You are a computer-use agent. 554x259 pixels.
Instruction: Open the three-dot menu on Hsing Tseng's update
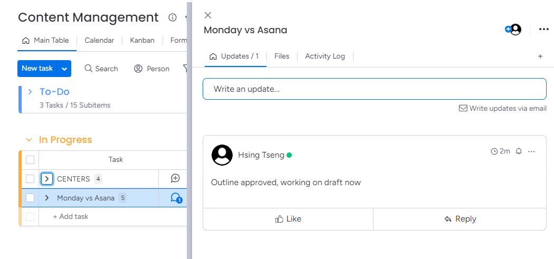tap(531, 151)
